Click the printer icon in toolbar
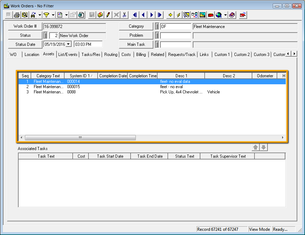Screen dimensions: 305x235 (17, 15)
